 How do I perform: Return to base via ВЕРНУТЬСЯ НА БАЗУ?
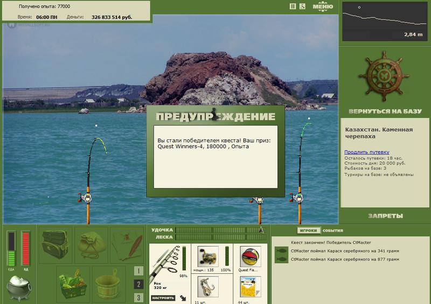click(x=385, y=111)
